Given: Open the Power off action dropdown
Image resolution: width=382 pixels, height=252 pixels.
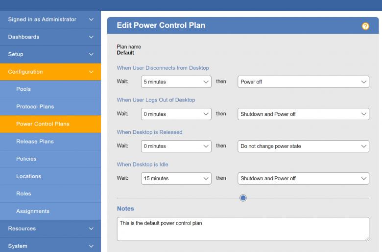Looking at the screenshot, I should [303, 82].
